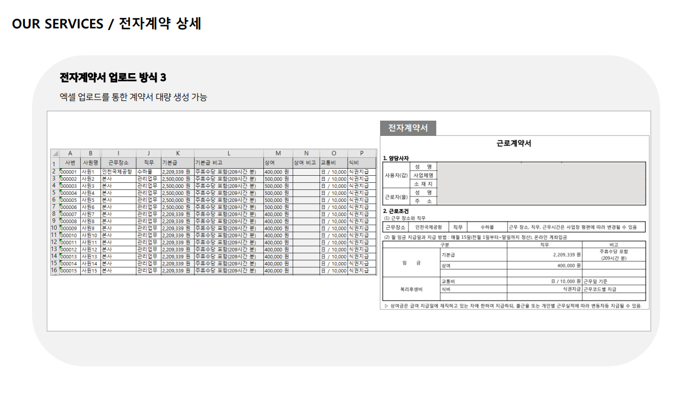
Task: Click the 500,000 원 cell in the 사원6 row
Action: 278,207
